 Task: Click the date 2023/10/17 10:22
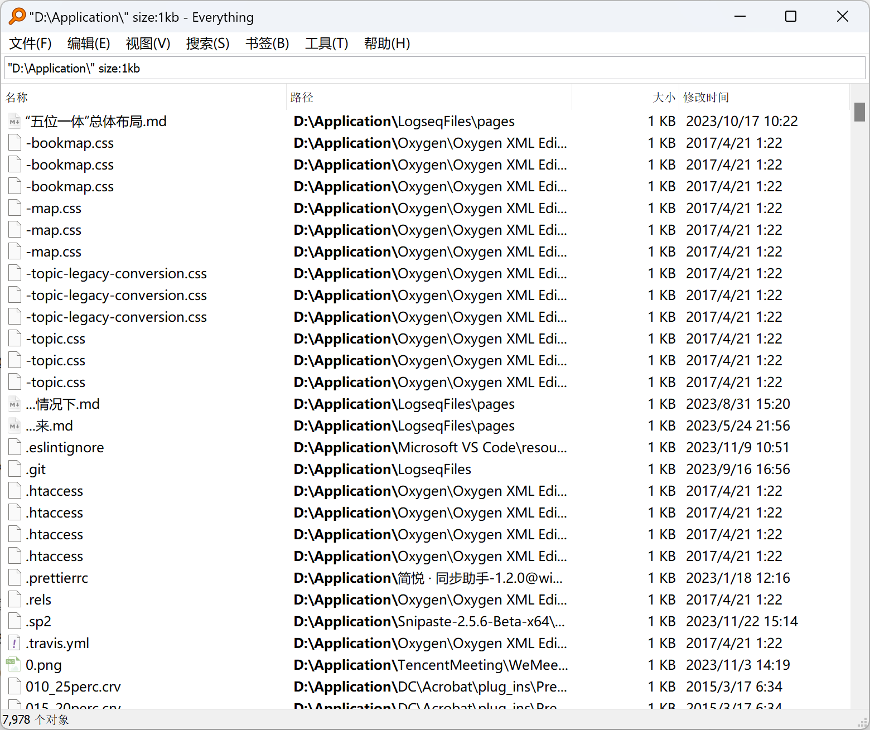[742, 122]
